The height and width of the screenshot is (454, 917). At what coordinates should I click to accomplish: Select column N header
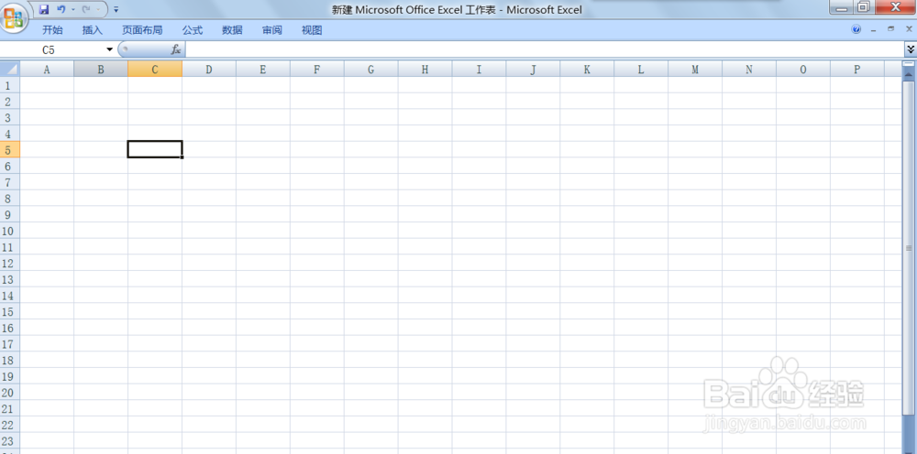click(x=748, y=70)
